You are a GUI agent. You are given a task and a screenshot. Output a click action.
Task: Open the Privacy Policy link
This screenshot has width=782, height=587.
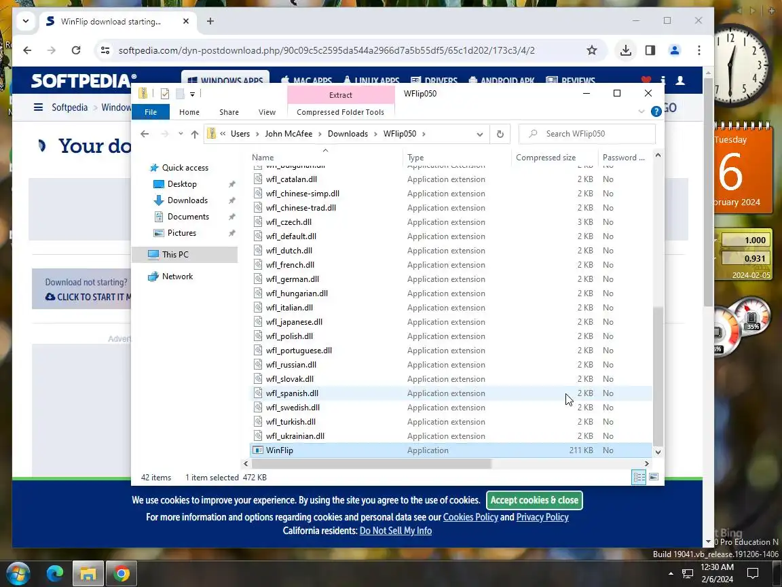(542, 517)
